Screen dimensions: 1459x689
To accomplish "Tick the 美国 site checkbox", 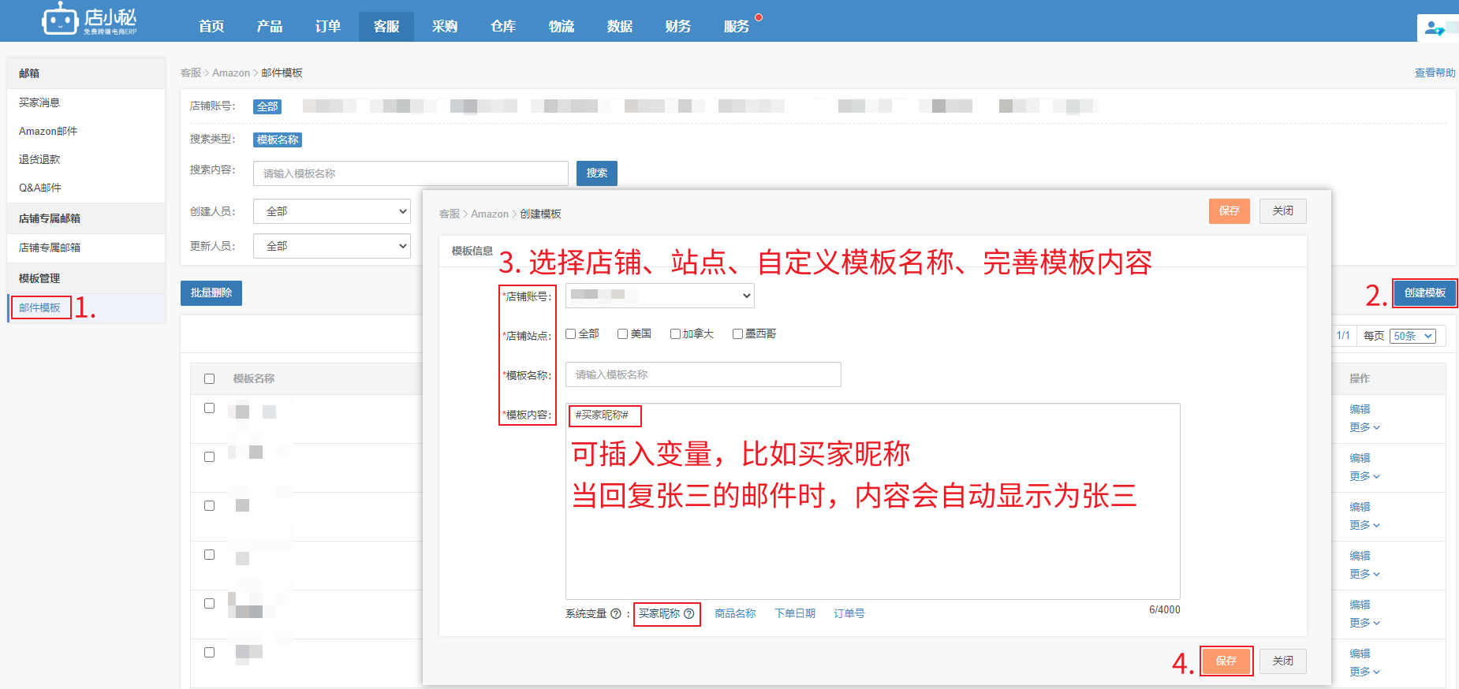I will point(622,334).
